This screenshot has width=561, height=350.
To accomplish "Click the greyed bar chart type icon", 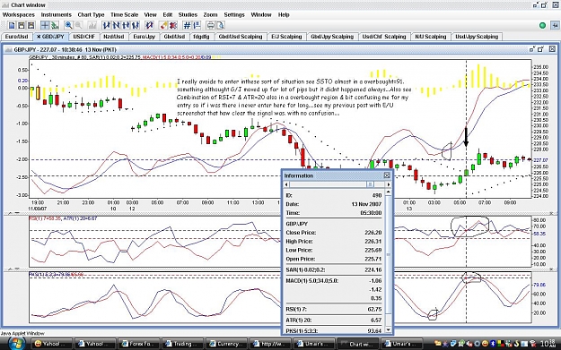I will click(92, 25).
